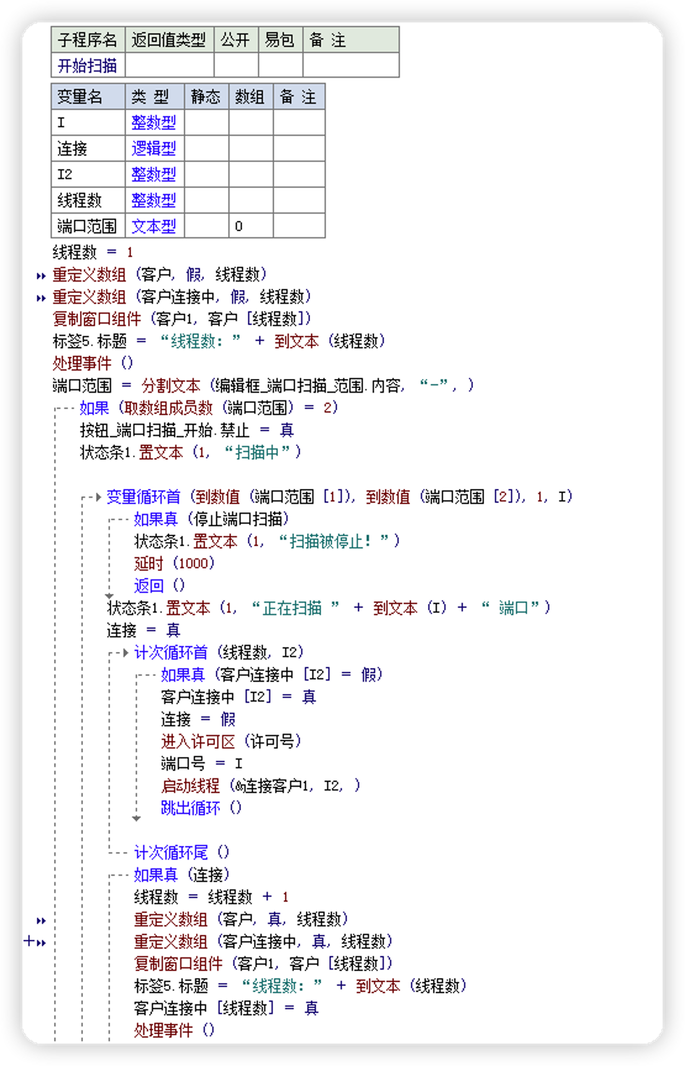Screen dimensions: 685x1066
Task: Click the plus sign beside 重定义数组 (客户连接中, 真, 线程数)
Action: point(29,941)
